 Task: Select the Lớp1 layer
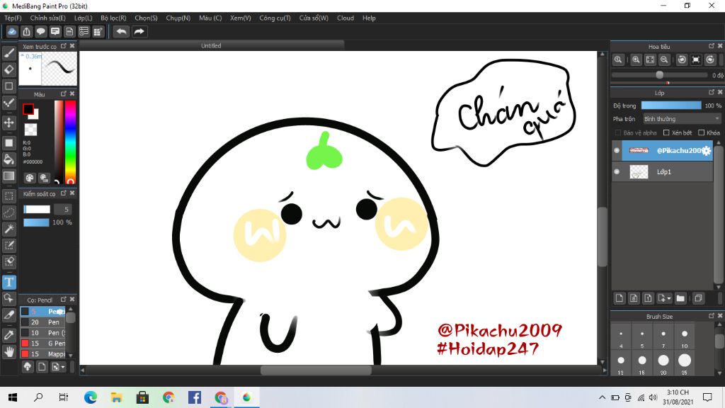pyautogui.click(x=667, y=171)
